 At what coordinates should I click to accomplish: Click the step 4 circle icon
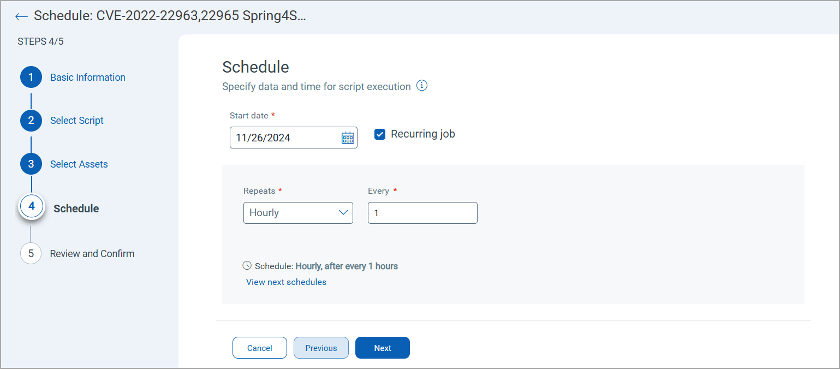pyautogui.click(x=31, y=206)
